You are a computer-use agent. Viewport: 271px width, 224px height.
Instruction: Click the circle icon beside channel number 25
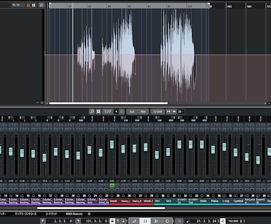click(x=112, y=196)
